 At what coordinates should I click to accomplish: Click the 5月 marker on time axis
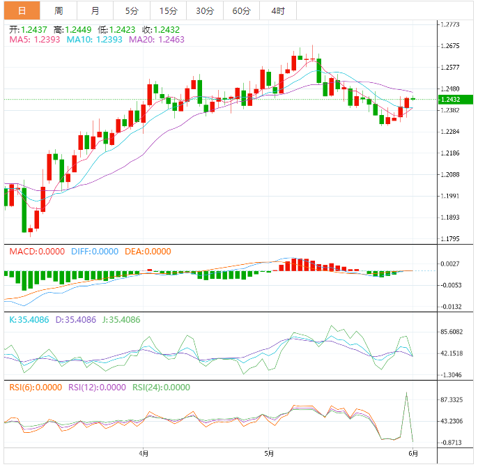click(x=268, y=452)
